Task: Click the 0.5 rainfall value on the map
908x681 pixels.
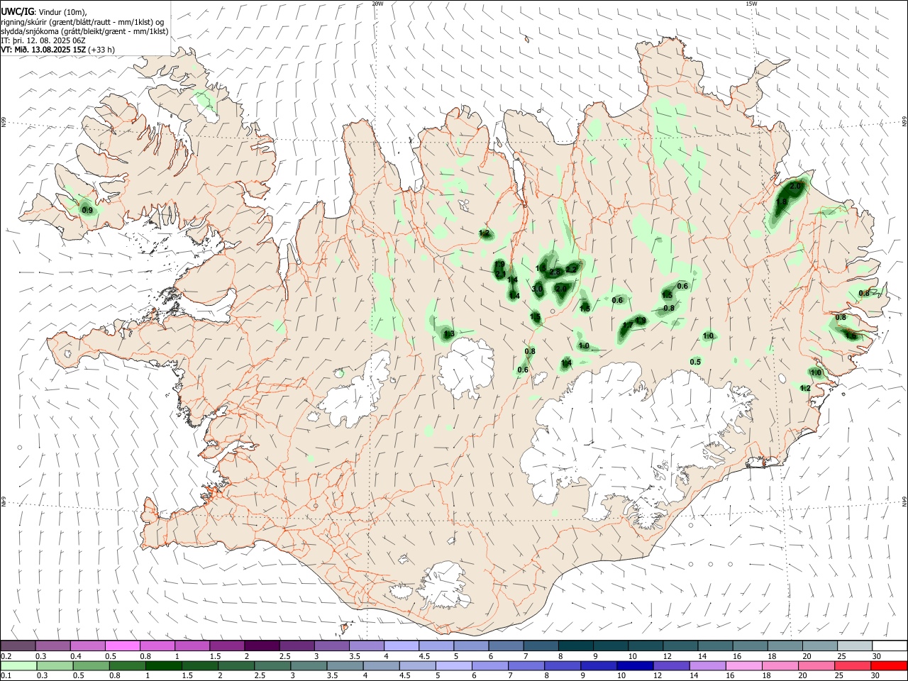Action: [695, 362]
